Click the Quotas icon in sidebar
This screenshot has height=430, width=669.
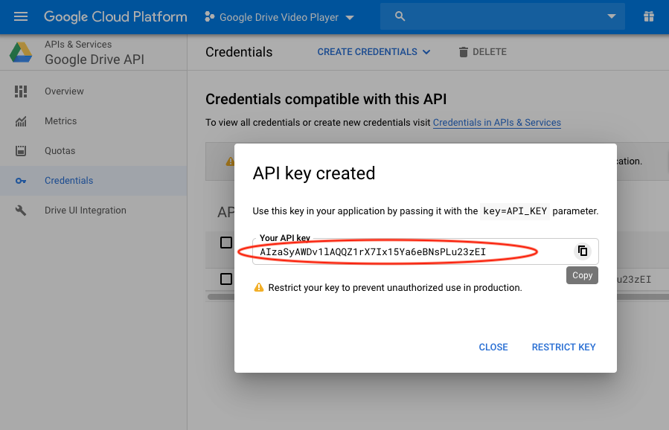pos(21,151)
